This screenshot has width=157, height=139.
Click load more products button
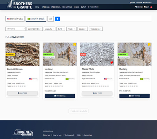coord(78,111)
